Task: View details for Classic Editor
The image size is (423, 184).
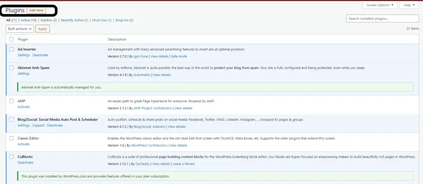Action: point(178,145)
